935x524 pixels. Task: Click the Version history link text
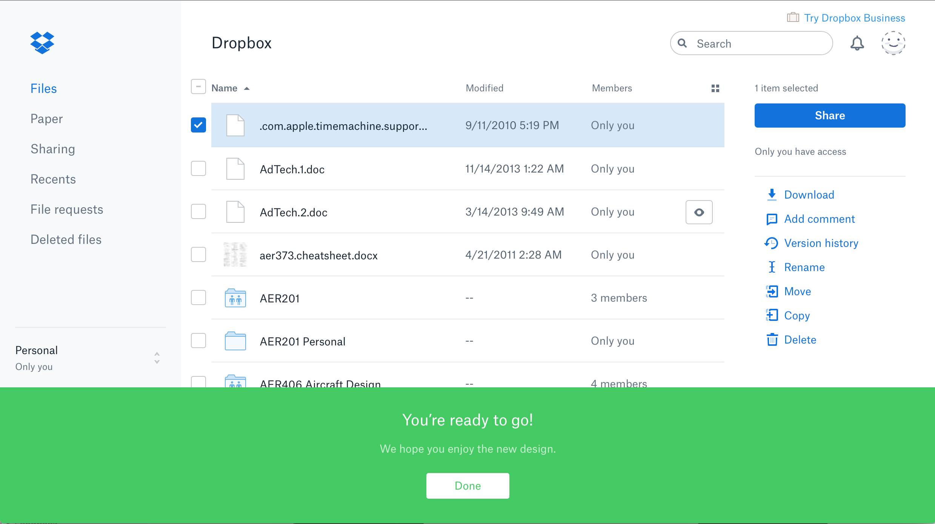[821, 243]
